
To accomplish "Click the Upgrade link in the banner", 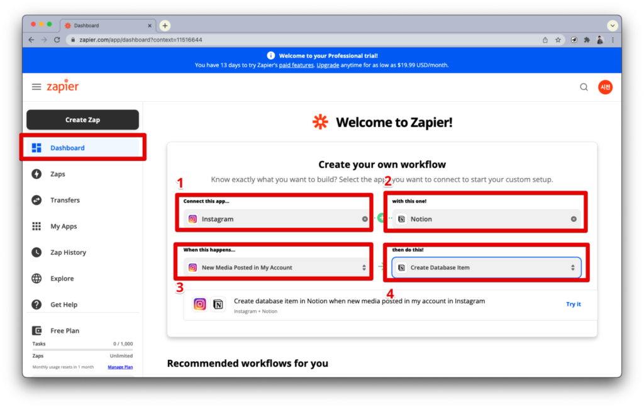I will click(328, 65).
